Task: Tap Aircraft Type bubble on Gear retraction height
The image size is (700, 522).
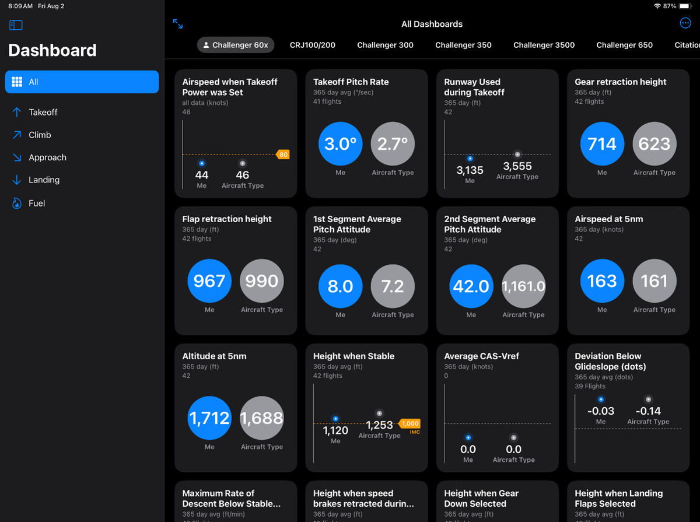Action: tap(654, 143)
